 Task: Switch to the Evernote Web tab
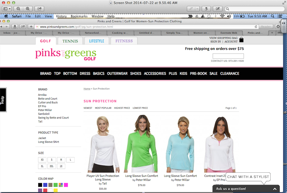(229, 33)
